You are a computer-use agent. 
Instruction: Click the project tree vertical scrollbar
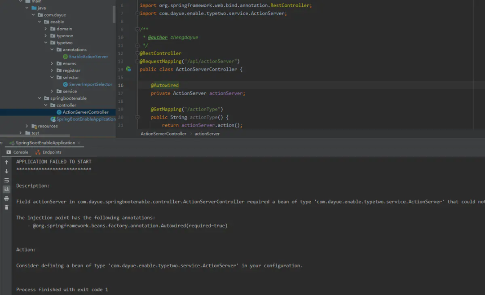pos(114,13)
